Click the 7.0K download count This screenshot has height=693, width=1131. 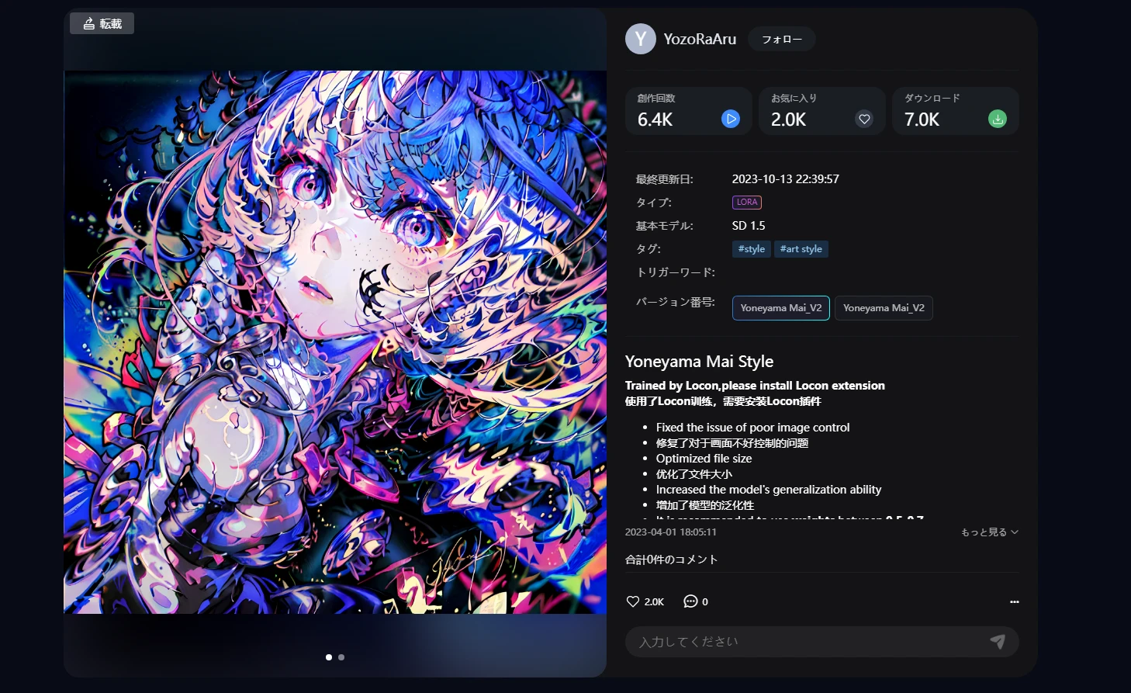[922, 120]
